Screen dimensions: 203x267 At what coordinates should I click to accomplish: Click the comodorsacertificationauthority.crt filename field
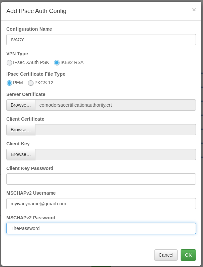[115, 105]
